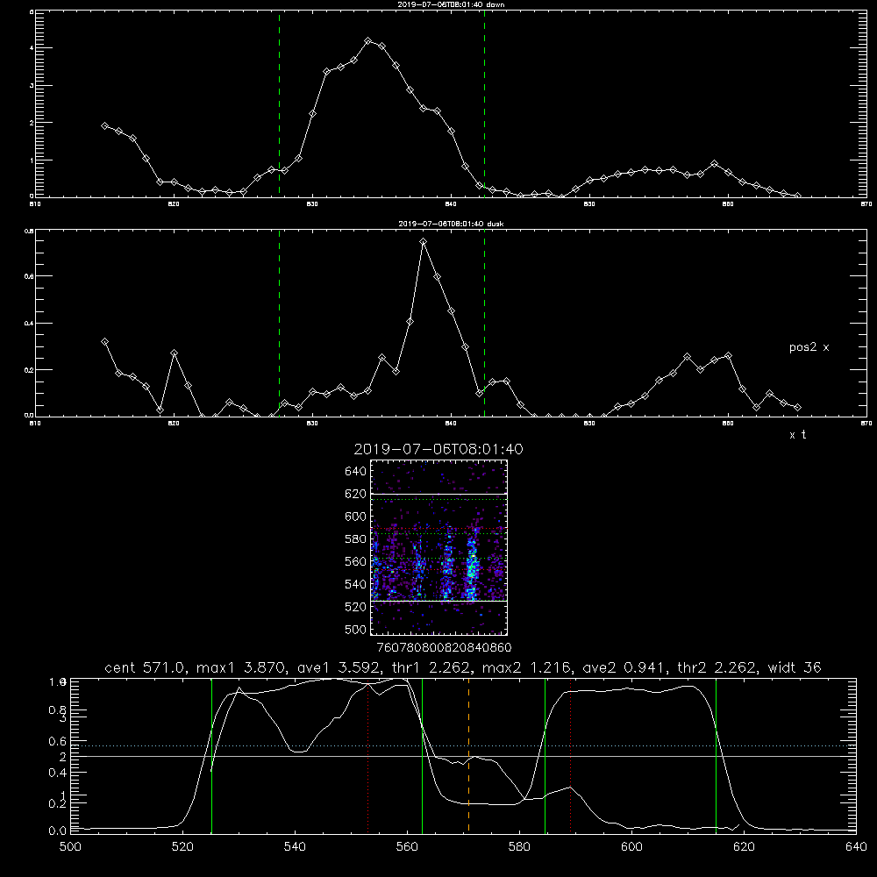Viewport: 877px width, 877px height.
Task: Click the '2019-07-06T08:01:40 dusk' plot title
Action: click(x=451, y=224)
